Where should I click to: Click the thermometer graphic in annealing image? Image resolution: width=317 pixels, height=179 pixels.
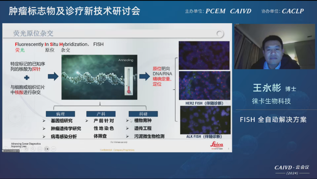[x=129, y=81]
